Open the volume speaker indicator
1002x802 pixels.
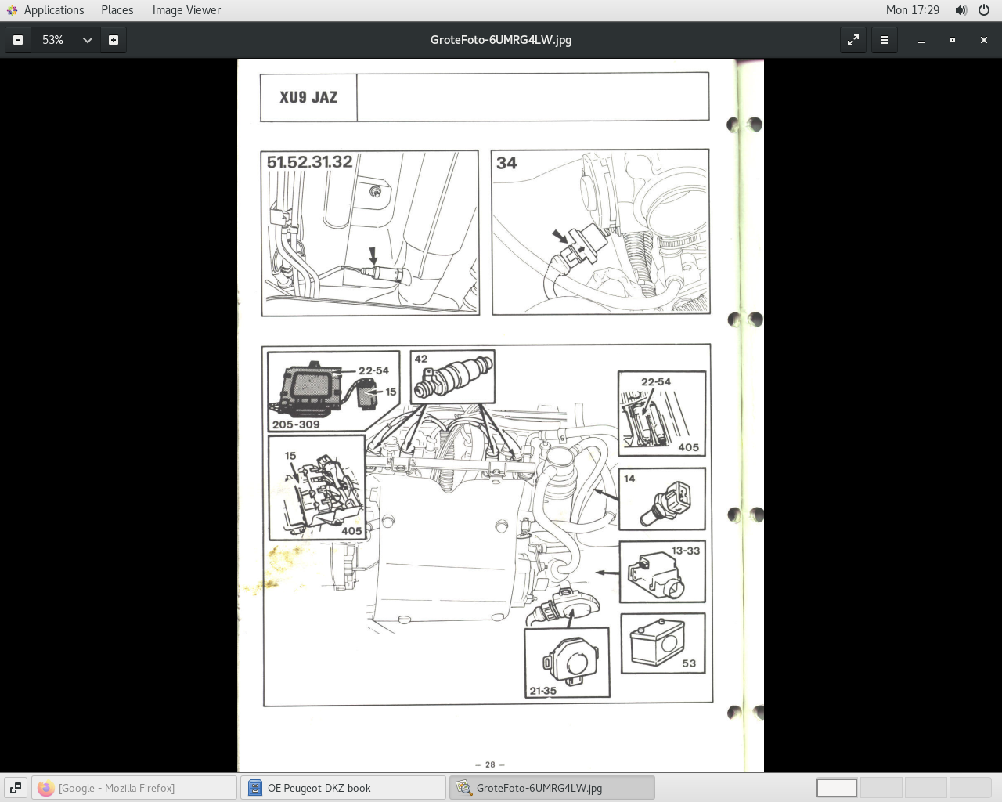click(x=961, y=10)
